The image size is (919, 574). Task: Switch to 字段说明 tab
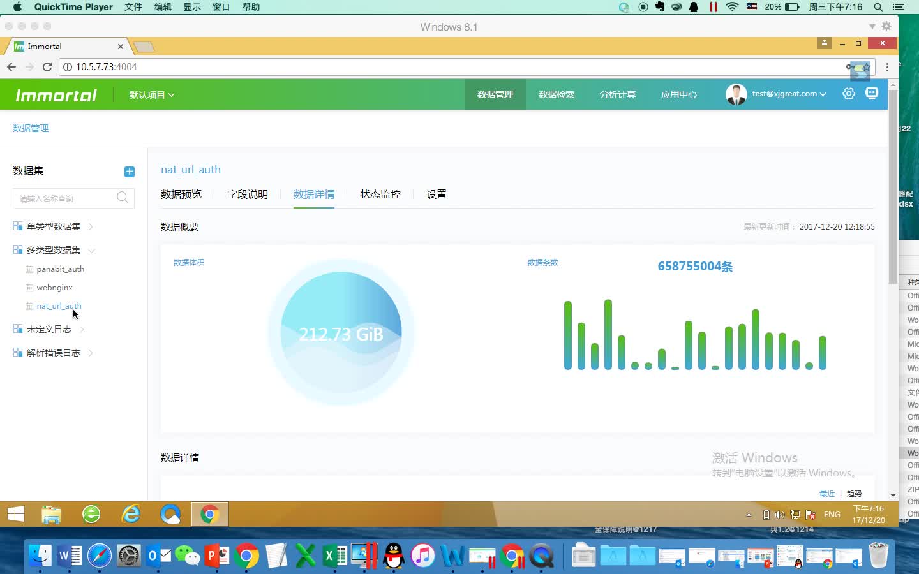pos(248,195)
